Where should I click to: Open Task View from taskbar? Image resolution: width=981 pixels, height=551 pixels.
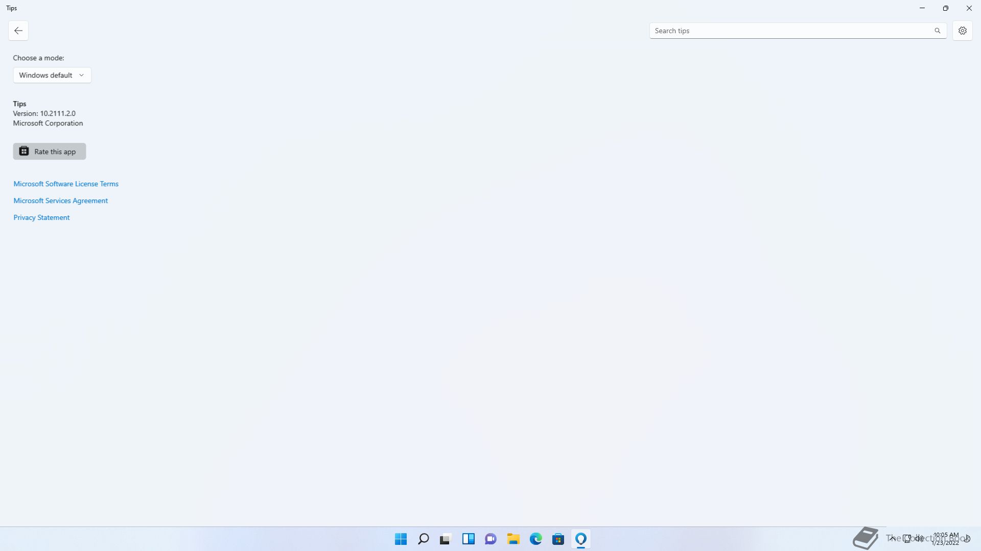pos(446,539)
